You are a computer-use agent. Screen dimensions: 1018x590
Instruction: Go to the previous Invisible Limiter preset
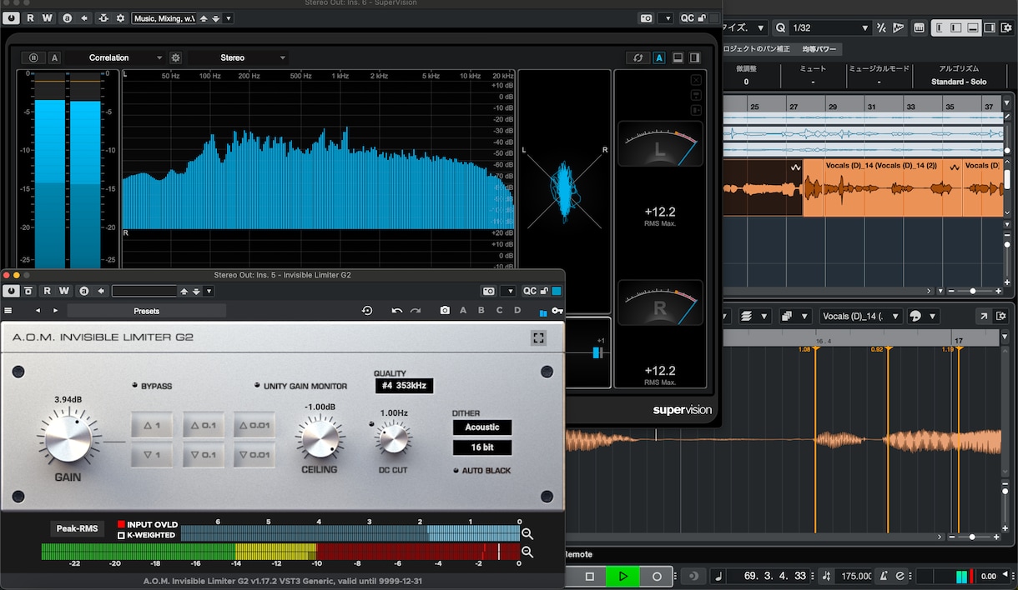coord(38,311)
